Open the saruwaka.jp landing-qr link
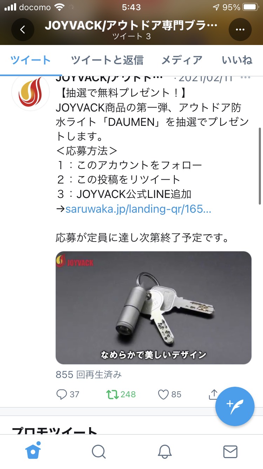The height and width of the screenshot is (469, 263). pyautogui.click(x=138, y=209)
